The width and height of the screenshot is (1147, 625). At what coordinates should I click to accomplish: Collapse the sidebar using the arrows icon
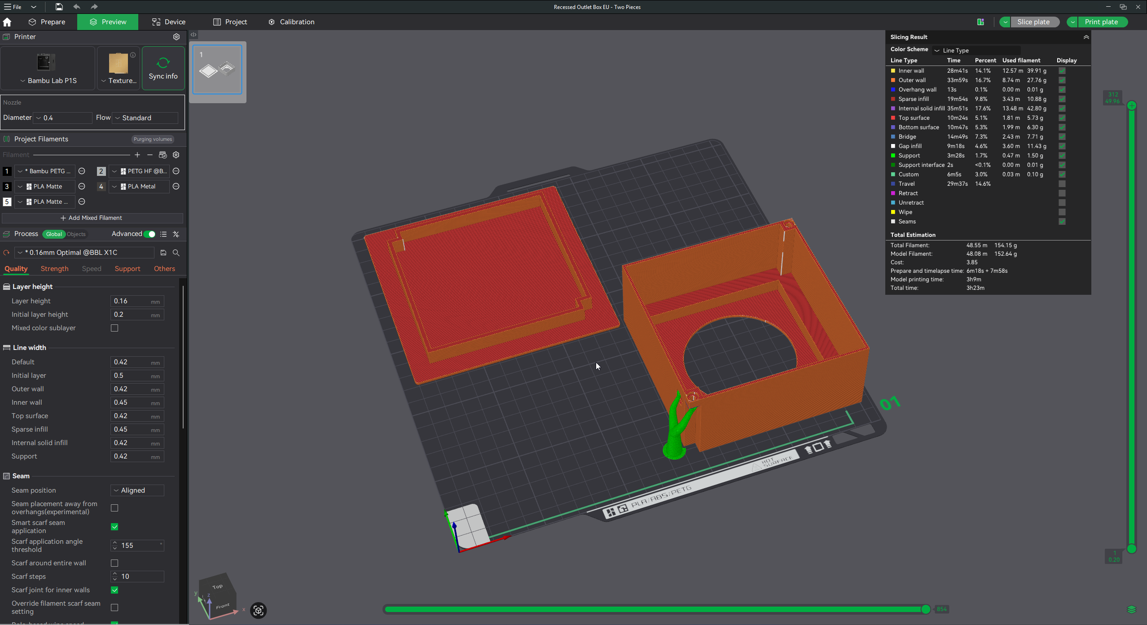click(193, 35)
